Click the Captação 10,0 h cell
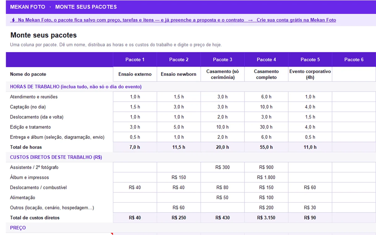 pos(266,107)
